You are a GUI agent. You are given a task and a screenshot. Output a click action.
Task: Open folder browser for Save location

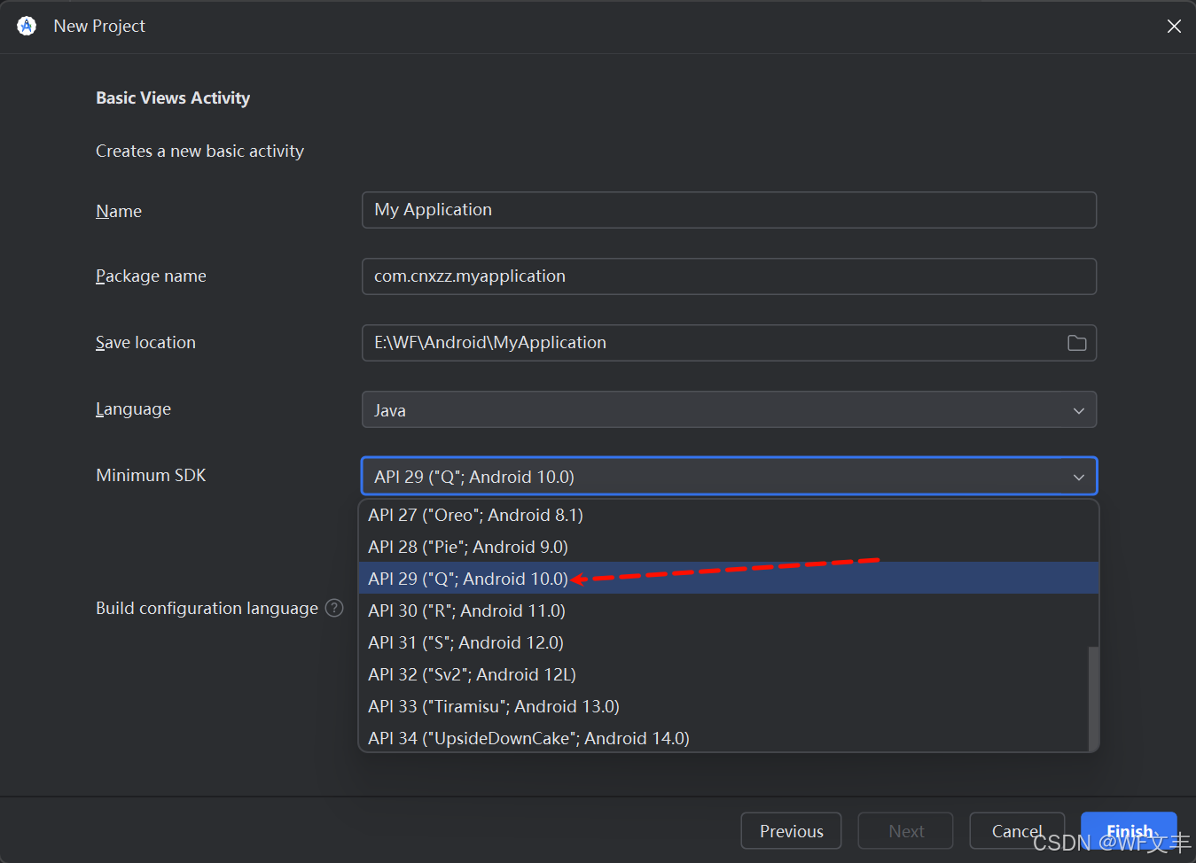point(1076,343)
